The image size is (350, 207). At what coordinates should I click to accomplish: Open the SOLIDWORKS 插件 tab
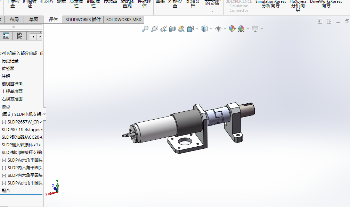(83, 19)
